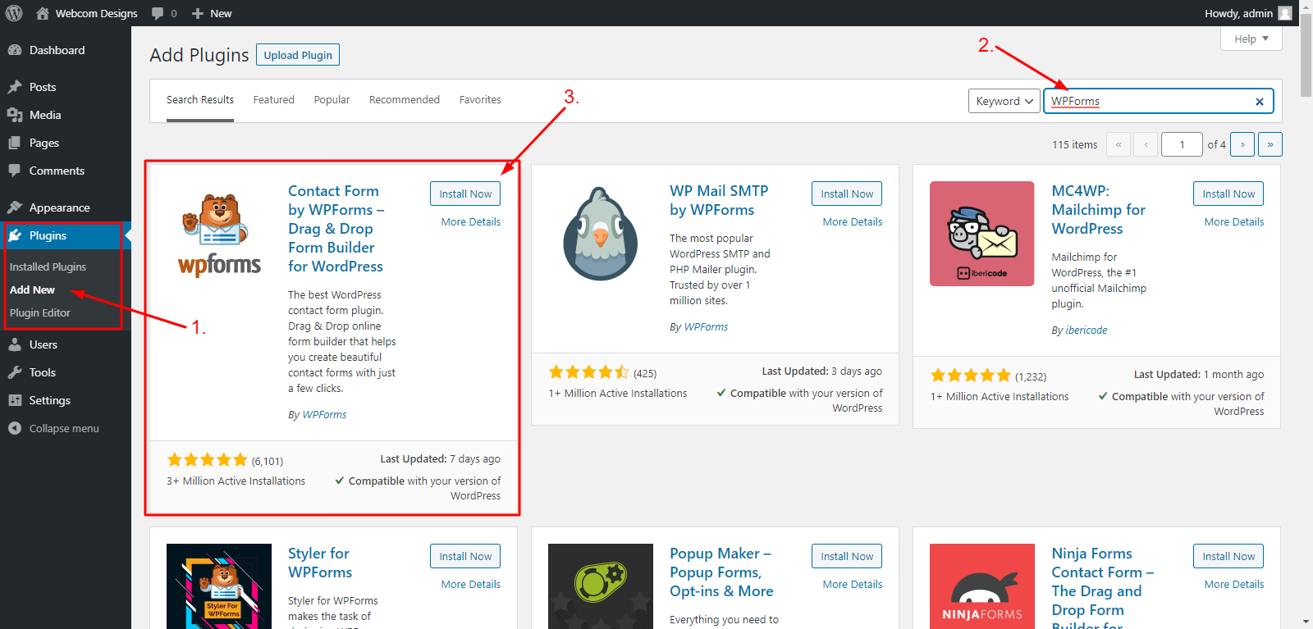This screenshot has width=1313, height=629.
Task: Open More Details for Ninja Forms
Action: click(1234, 585)
